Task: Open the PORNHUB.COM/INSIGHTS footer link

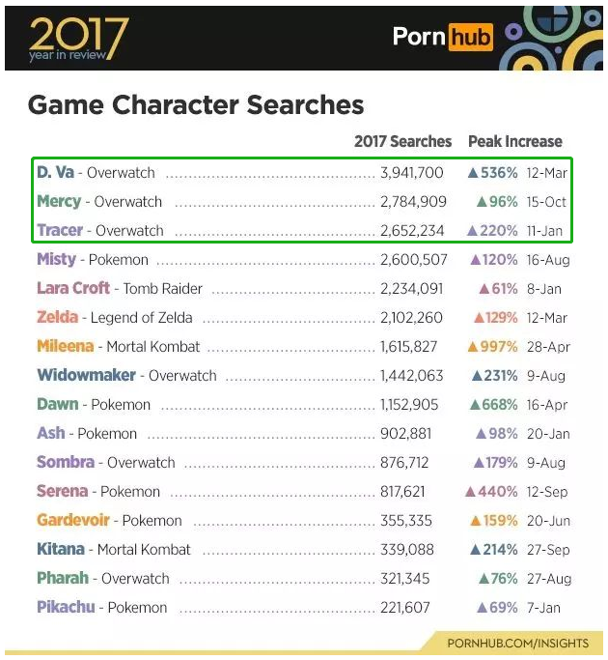Action: (x=518, y=644)
